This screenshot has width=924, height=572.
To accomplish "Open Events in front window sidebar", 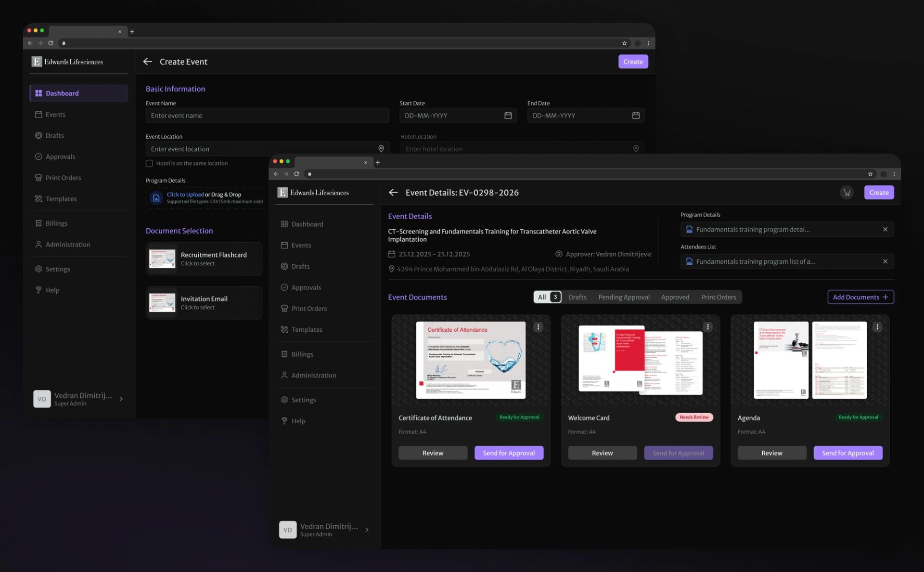I will (x=325, y=246).
